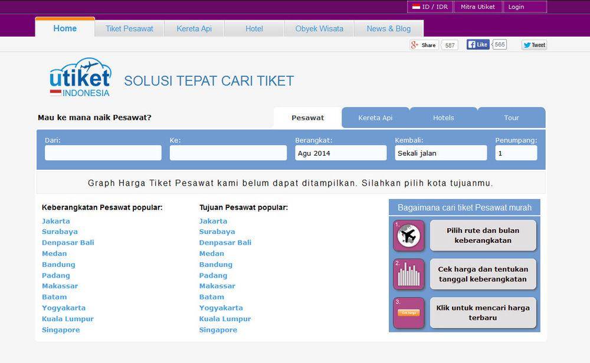Open the Kereta Api top navigation tab
Image resolution: width=590 pixels, height=363 pixels.
pos(194,28)
